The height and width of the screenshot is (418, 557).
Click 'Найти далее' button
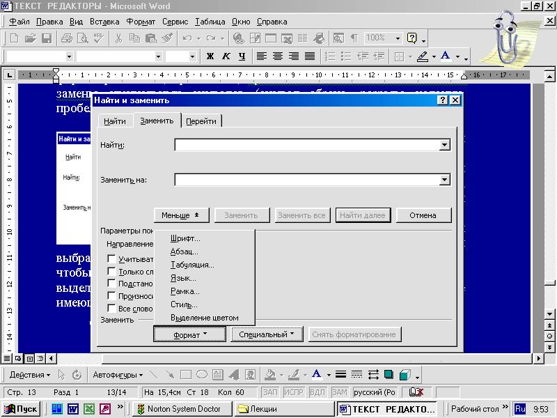[x=363, y=215]
